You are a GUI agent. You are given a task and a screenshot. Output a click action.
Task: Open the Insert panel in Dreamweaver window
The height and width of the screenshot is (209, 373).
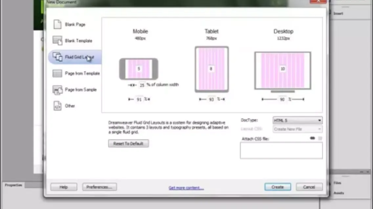click(x=338, y=13)
